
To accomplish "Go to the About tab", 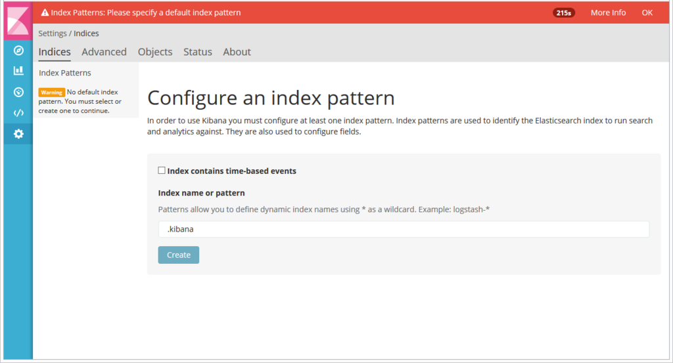I will (x=237, y=52).
